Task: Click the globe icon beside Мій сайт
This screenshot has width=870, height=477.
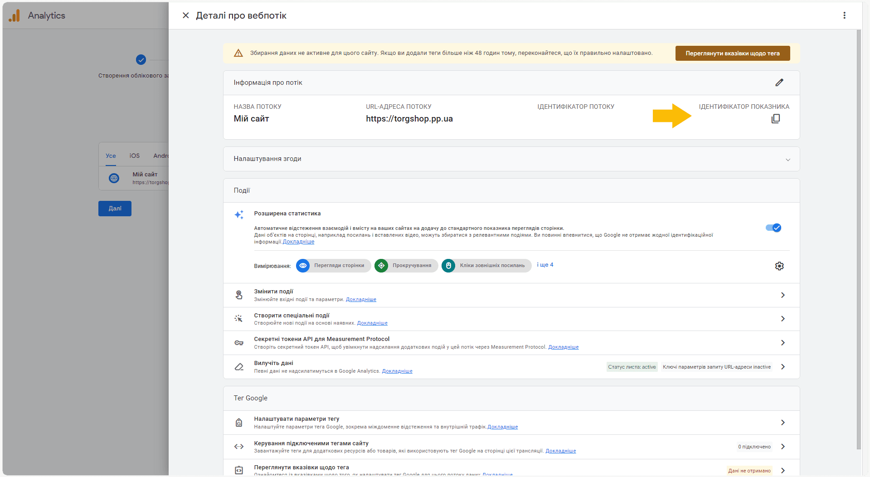Action: click(114, 178)
